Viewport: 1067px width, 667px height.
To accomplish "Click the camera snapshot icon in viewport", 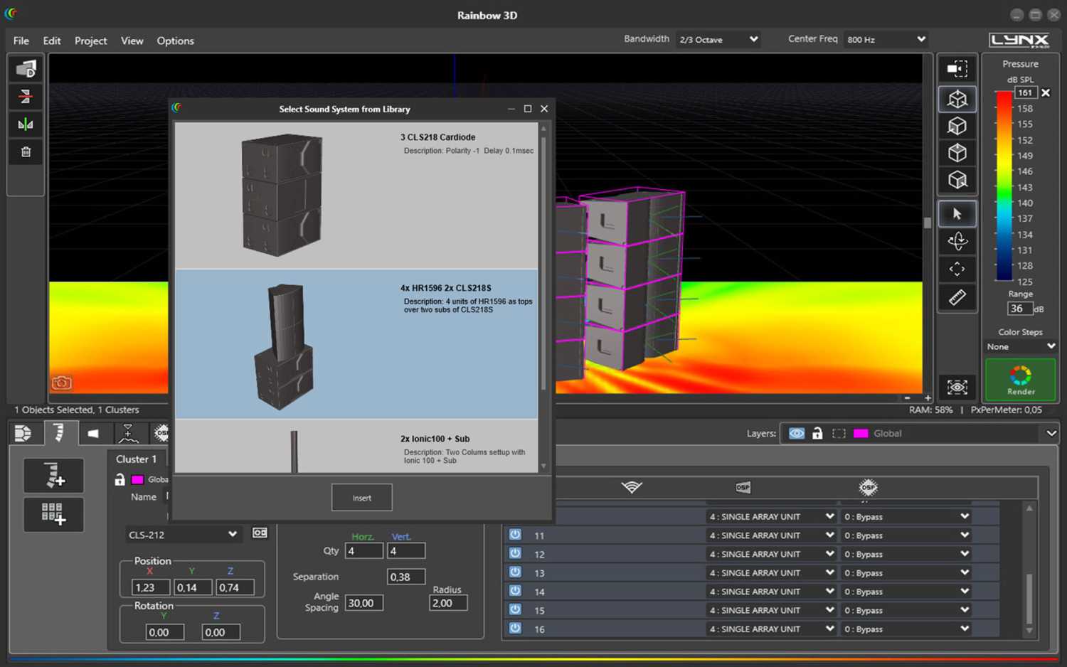I will (x=61, y=382).
